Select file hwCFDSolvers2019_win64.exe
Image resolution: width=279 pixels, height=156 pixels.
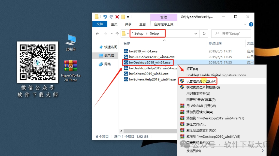152,57
